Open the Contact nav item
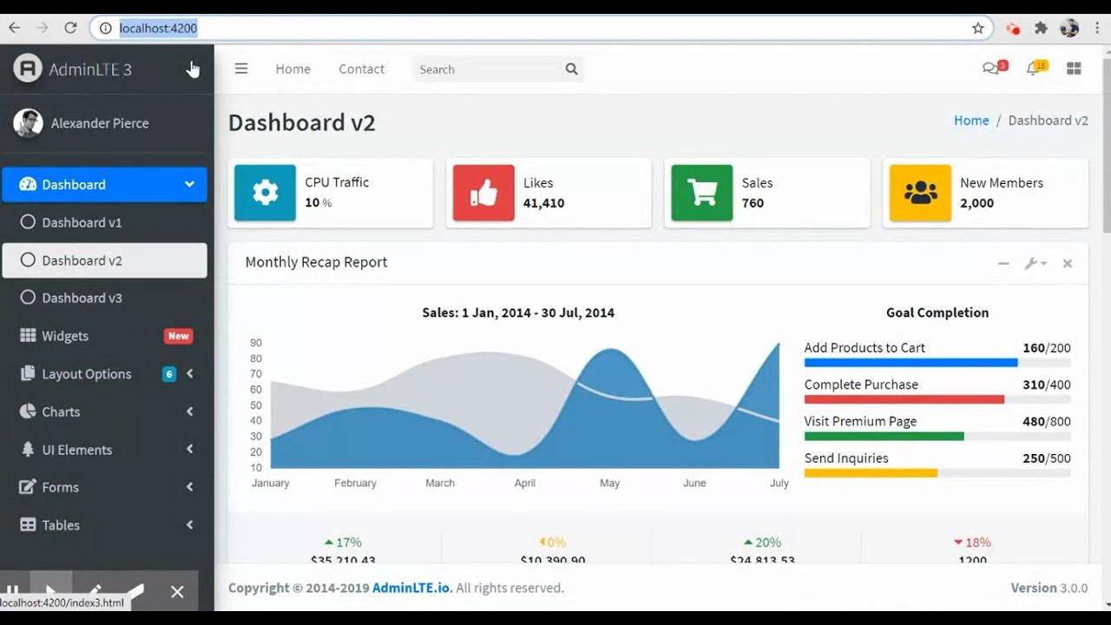 click(x=361, y=69)
